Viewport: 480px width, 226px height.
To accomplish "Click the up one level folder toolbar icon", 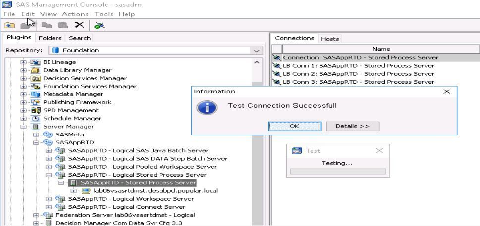I will pyautogui.click(x=10, y=25).
